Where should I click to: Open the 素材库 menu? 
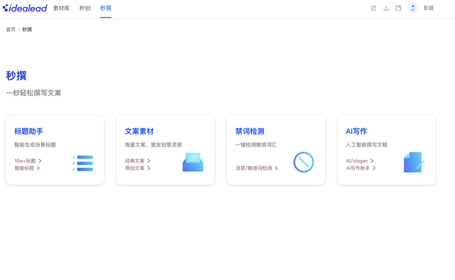coord(61,8)
